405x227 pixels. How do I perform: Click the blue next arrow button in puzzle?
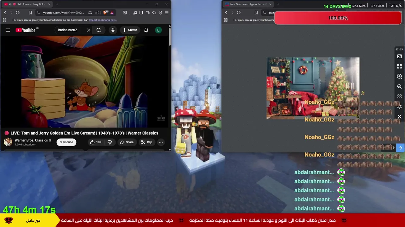pos(400,148)
